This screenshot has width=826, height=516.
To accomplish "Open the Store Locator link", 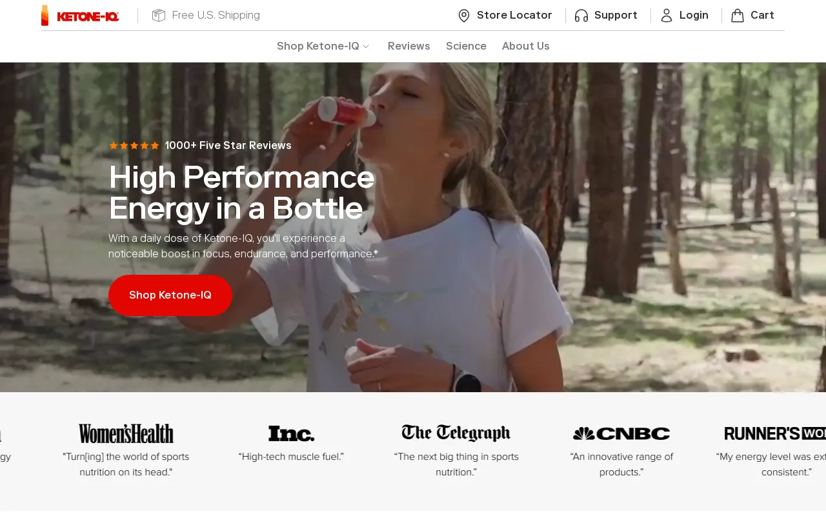I will coord(514,15).
